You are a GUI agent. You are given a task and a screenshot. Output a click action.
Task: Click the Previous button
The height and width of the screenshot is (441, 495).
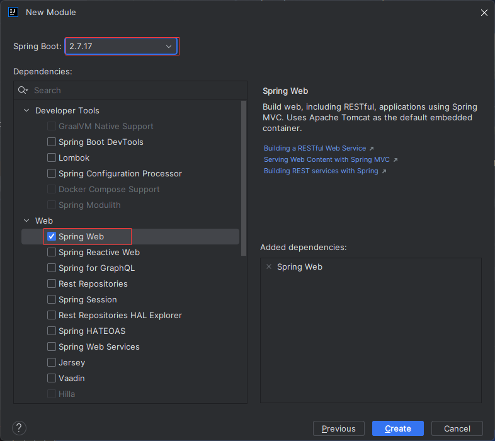(338, 428)
